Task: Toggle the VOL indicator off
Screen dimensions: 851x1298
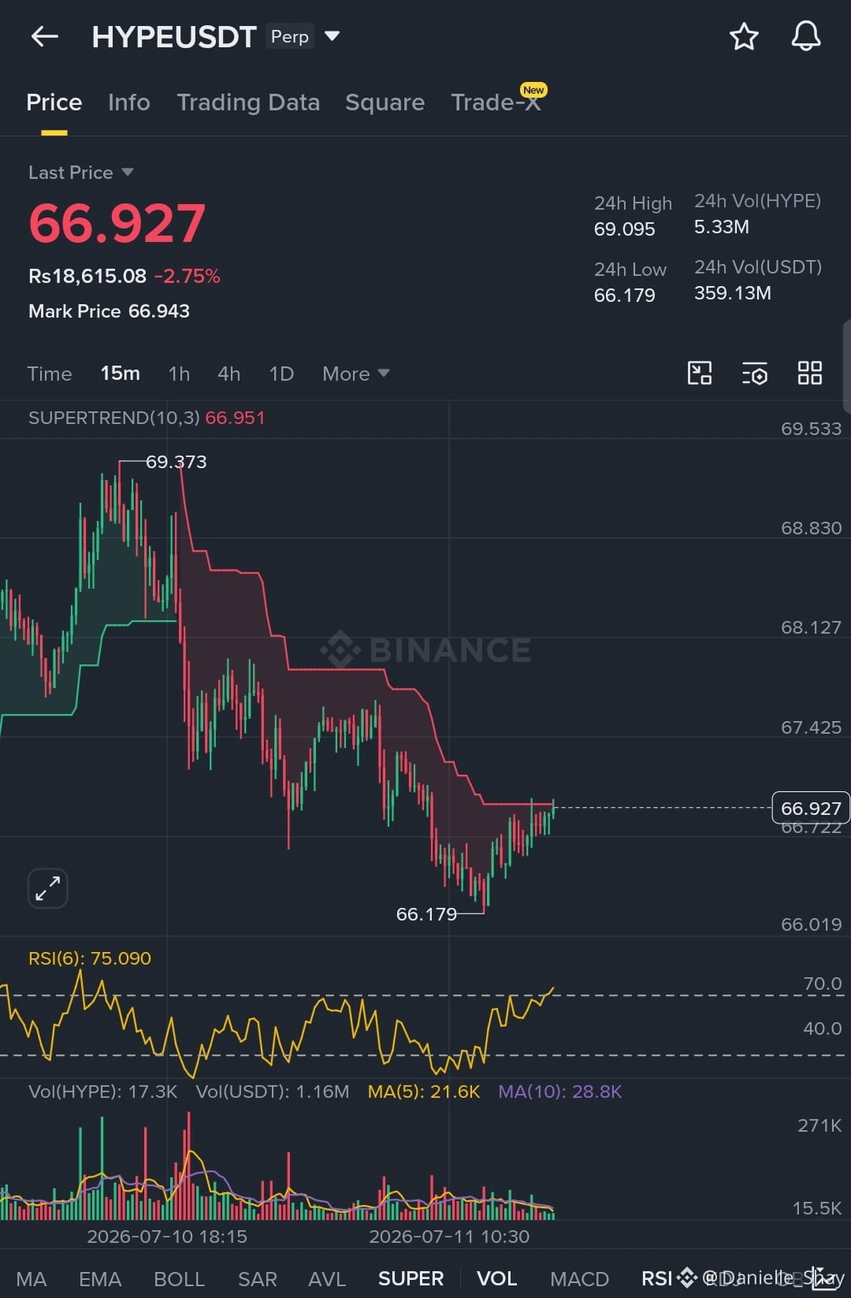Action: tap(496, 1278)
